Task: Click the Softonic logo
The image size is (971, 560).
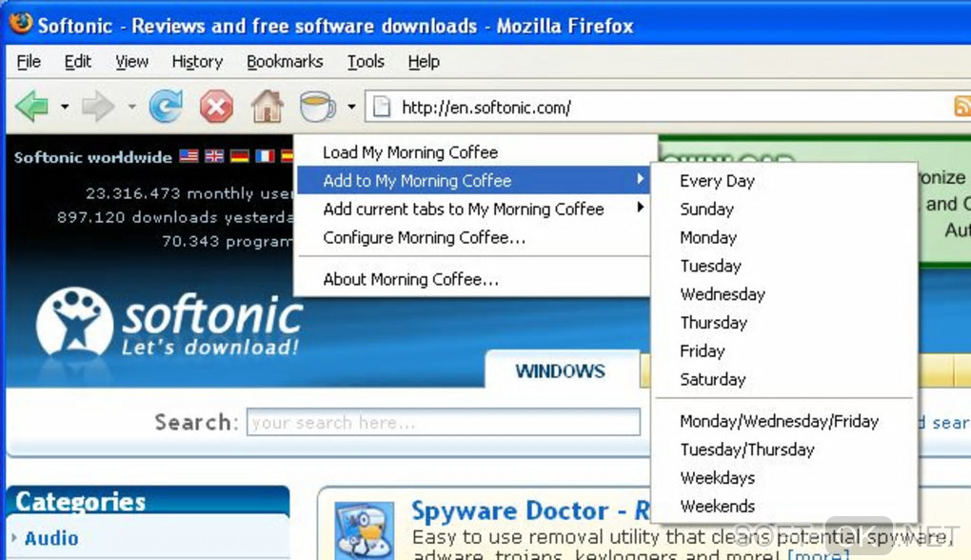Action: coord(168,322)
